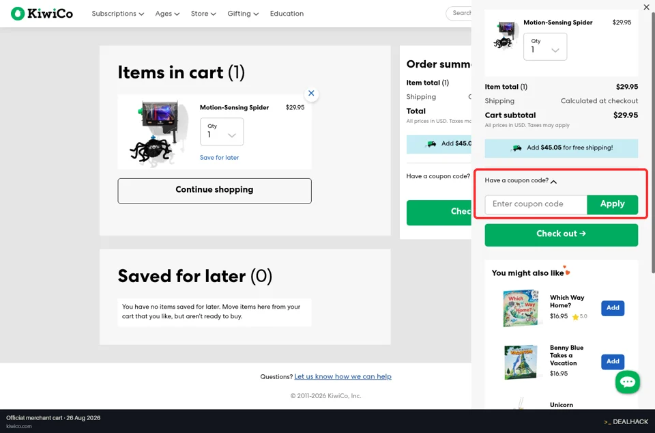
Task: Click the Benny Blue Takes a Vacation title
Action: pos(566,355)
